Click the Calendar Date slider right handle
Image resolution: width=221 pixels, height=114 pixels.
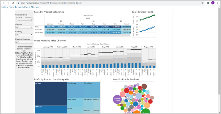click(32, 20)
